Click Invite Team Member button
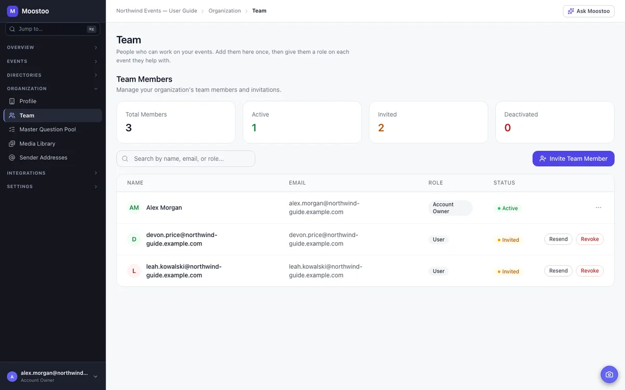The image size is (625, 390). pos(573,159)
